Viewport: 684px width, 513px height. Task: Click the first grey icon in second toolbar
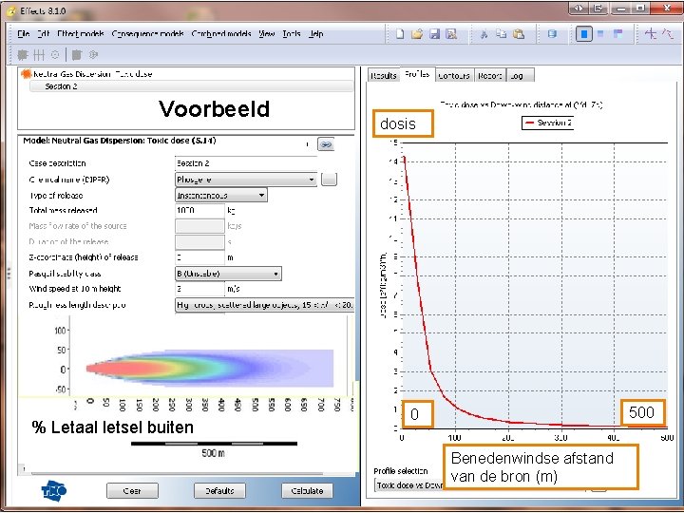23,55
